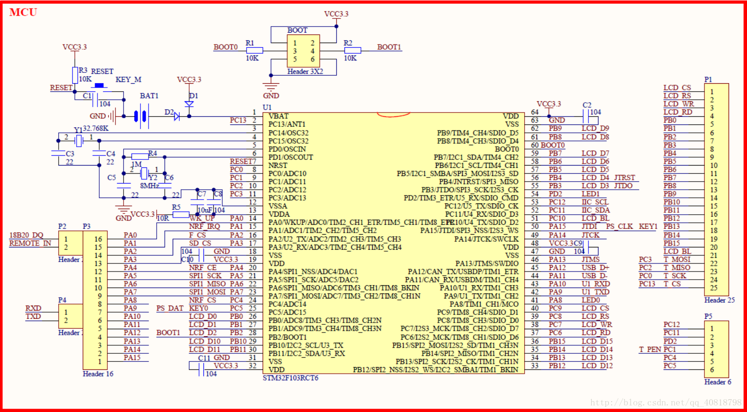The width and height of the screenshot is (747, 412).
Task: Click the VBAT pin name
Action: tap(278, 116)
